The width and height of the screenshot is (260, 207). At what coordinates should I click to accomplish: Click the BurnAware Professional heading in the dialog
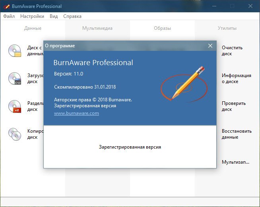[x=93, y=63]
